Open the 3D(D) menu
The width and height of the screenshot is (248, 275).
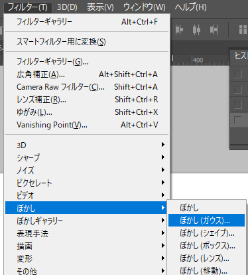tap(67, 7)
